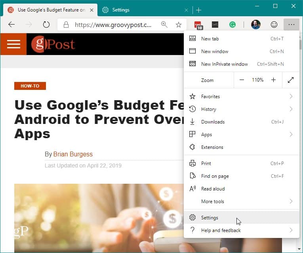Image resolution: width=303 pixels, height=253 pixels.
Task: Decrease zoom with the minus button
Action: coord(242,80)
